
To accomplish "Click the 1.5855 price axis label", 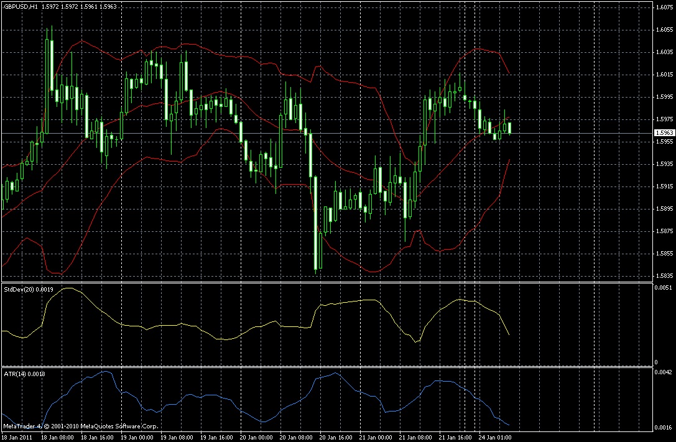I will (664, 254).
